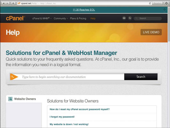Open 'My website is down / not working!' link

pos(69,124)
